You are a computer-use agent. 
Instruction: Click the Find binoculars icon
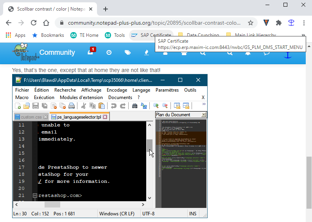point(135,106)
